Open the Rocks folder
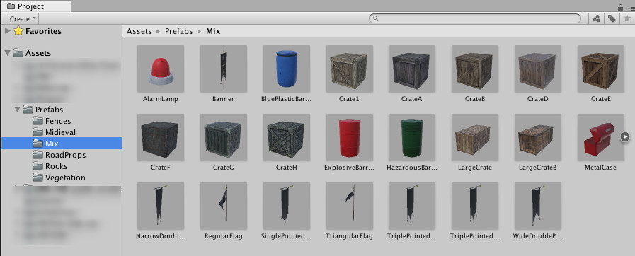The height and width of the screenshot is (256, 635). click(57, 166)
